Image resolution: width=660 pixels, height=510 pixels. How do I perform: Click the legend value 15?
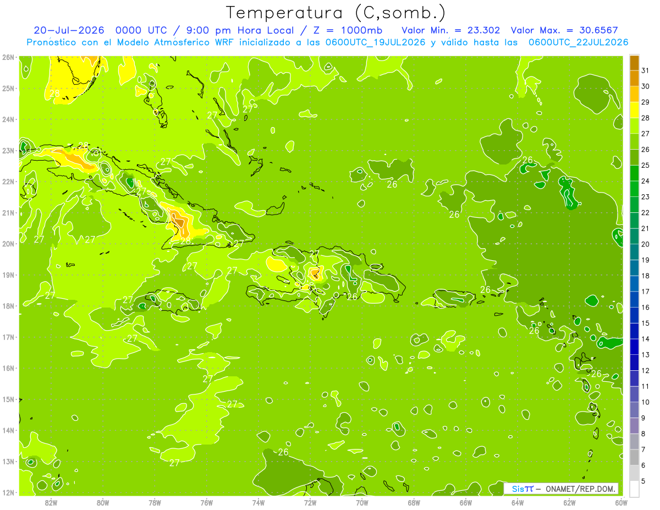click(646, 323)
